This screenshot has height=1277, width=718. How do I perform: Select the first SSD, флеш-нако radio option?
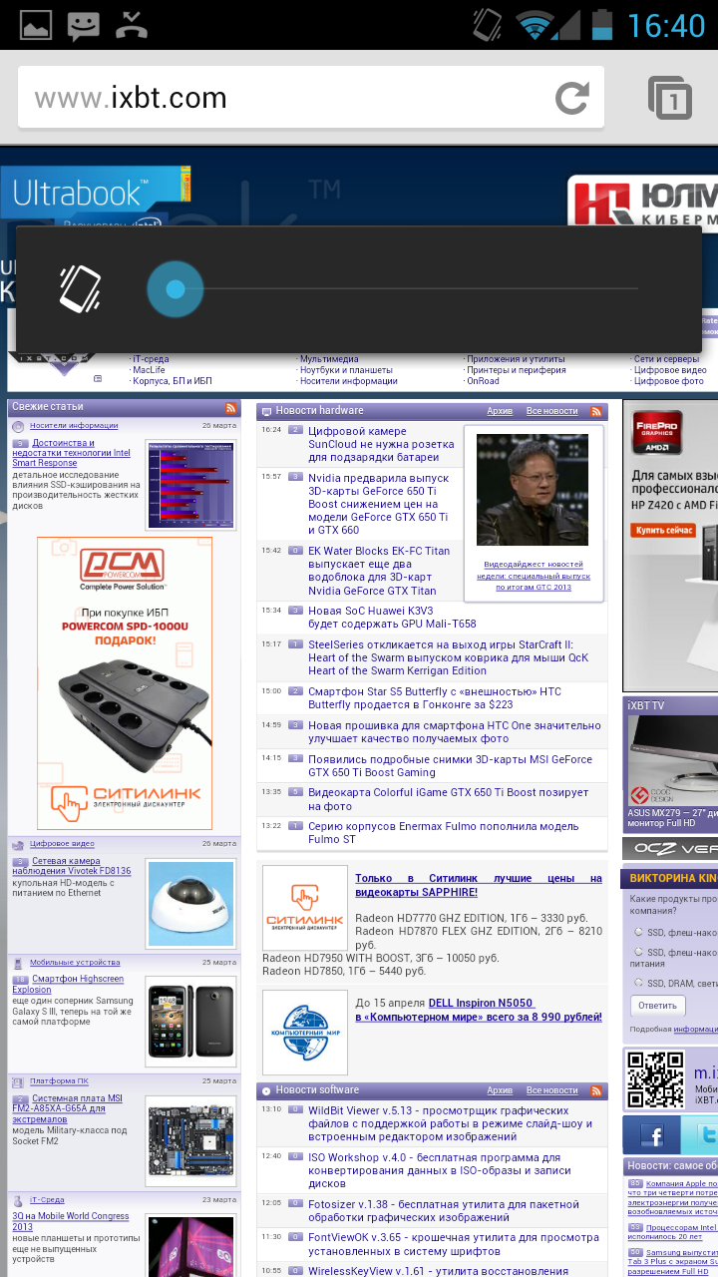(x=638, y=933)
